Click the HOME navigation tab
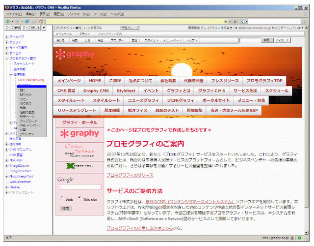Image resolution: width=314 pixels, height=246 pixels. click(x=95, y=81)
